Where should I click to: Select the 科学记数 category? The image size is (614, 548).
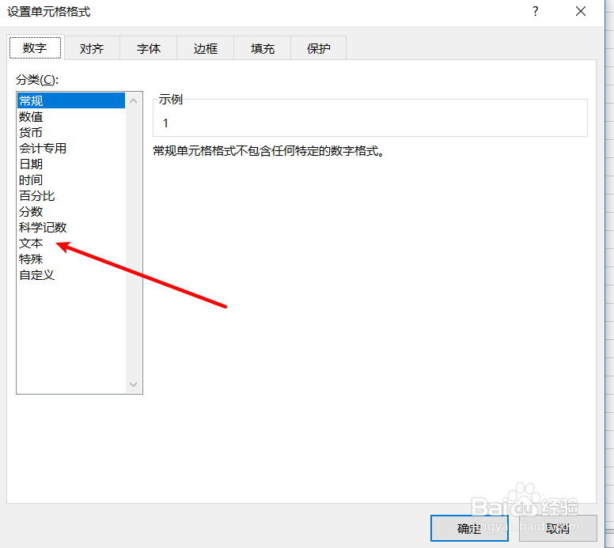click(x=71, y=228)
